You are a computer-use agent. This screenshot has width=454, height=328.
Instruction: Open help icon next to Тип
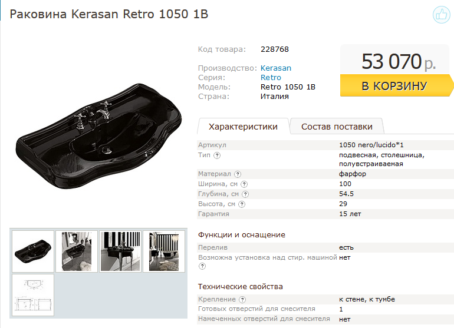[x=217, y=155]
